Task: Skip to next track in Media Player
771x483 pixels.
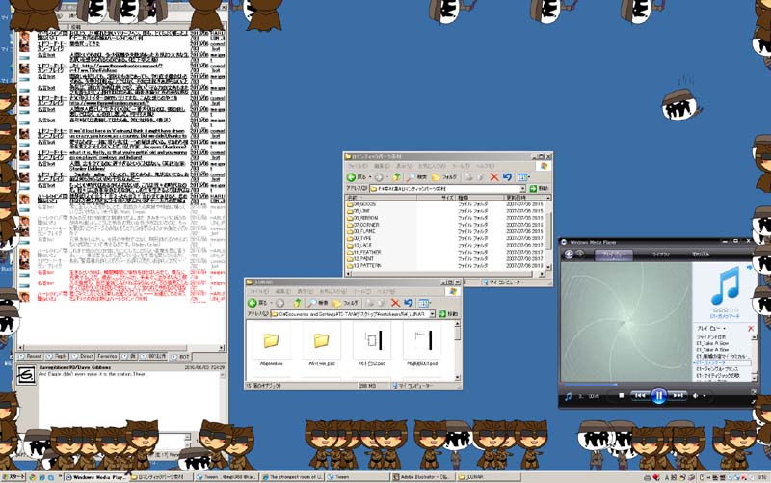Action: [678, 395]
